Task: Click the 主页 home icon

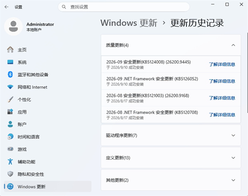Action: 10,50
